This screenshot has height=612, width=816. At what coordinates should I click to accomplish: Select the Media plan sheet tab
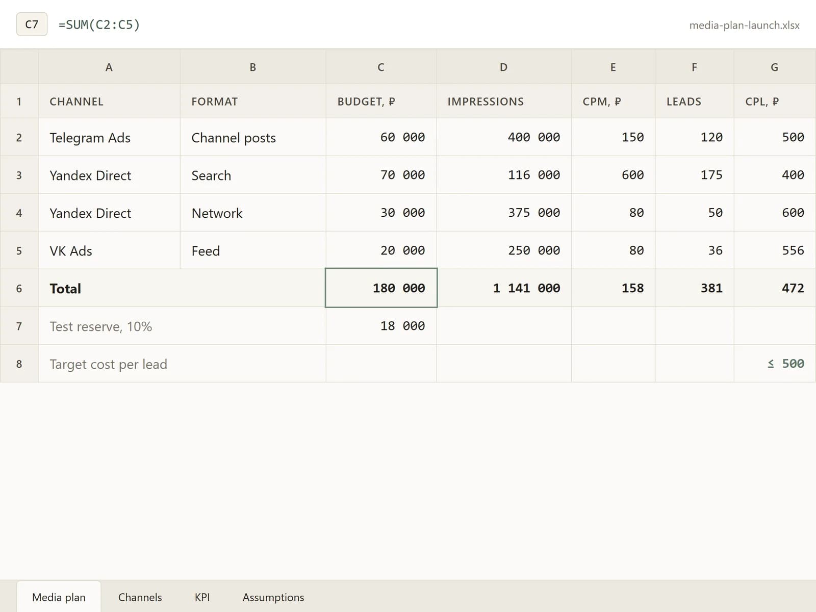[59, 597]
